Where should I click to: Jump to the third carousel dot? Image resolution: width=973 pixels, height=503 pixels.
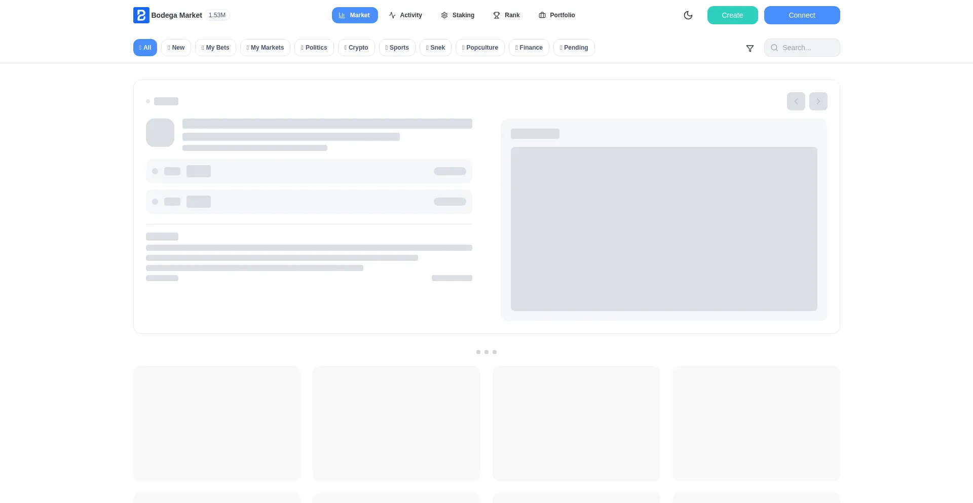(495, 352)
